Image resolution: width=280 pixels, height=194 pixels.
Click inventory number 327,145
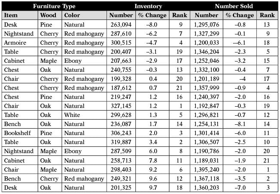(121, 106)
